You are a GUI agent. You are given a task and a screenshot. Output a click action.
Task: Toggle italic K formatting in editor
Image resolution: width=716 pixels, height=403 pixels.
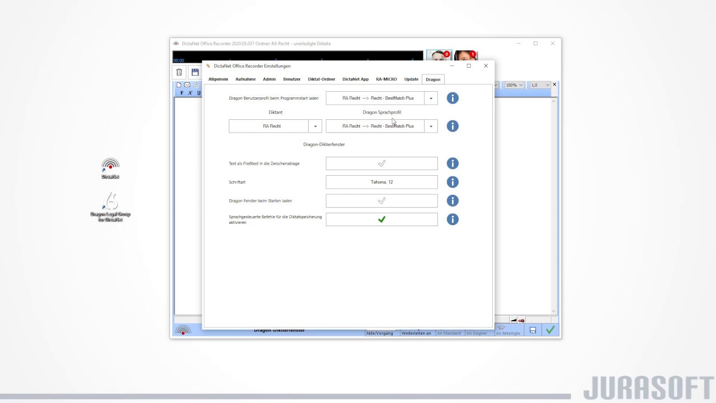[190, 93]
